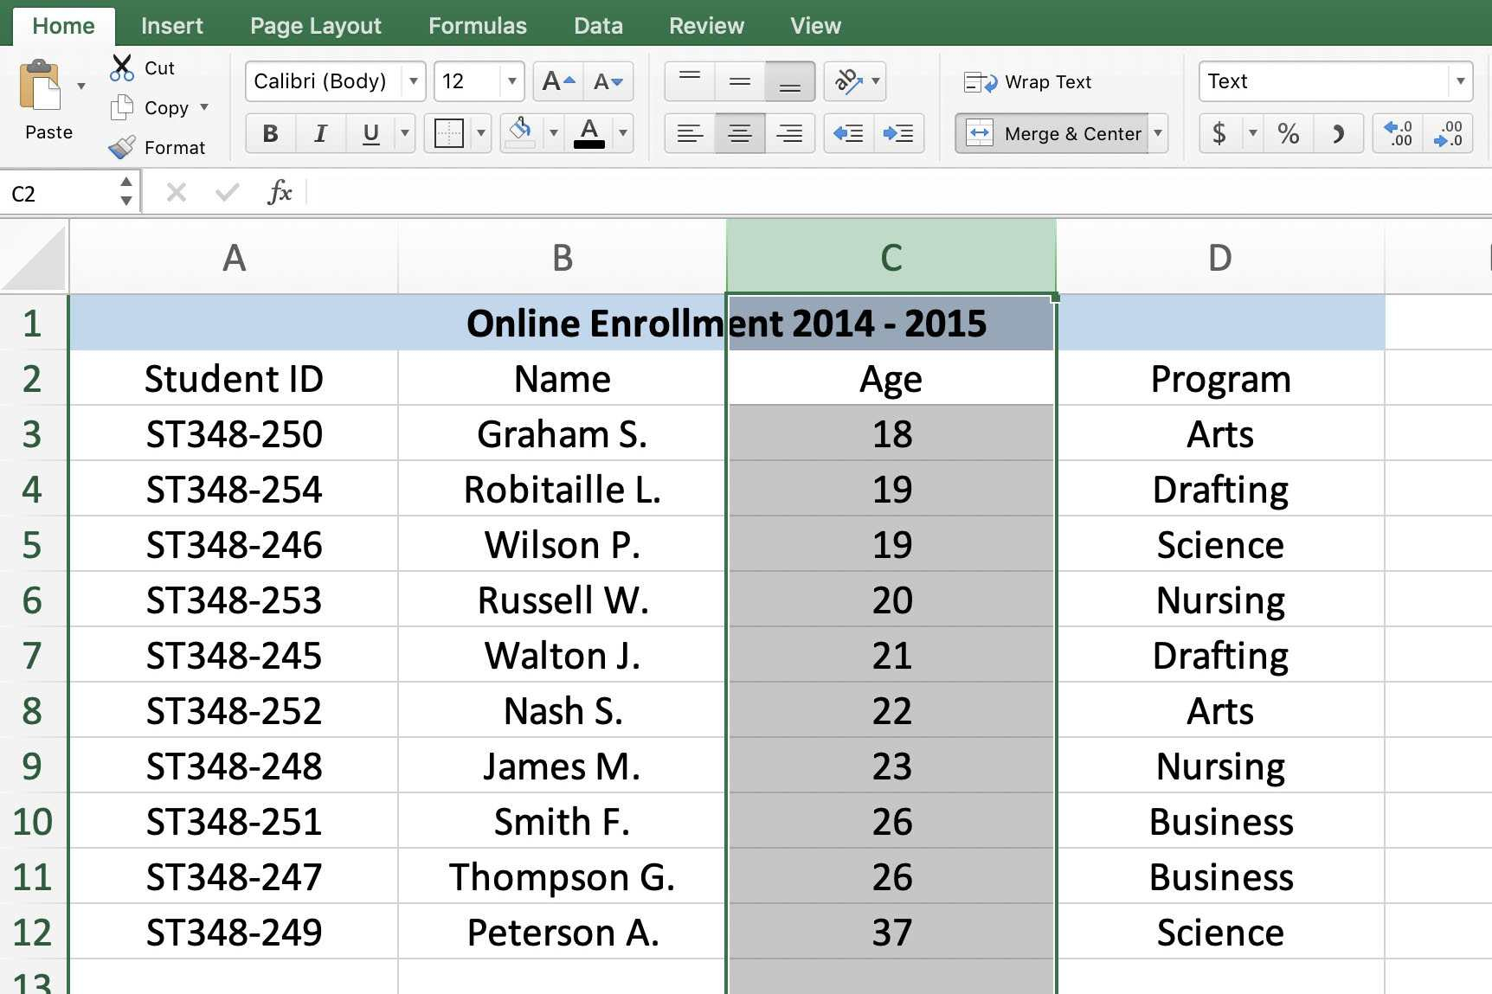The image size is (1492, 994).
Task: Click in the formula bar field
Action: pyautogui.click(x=900, y=192)
